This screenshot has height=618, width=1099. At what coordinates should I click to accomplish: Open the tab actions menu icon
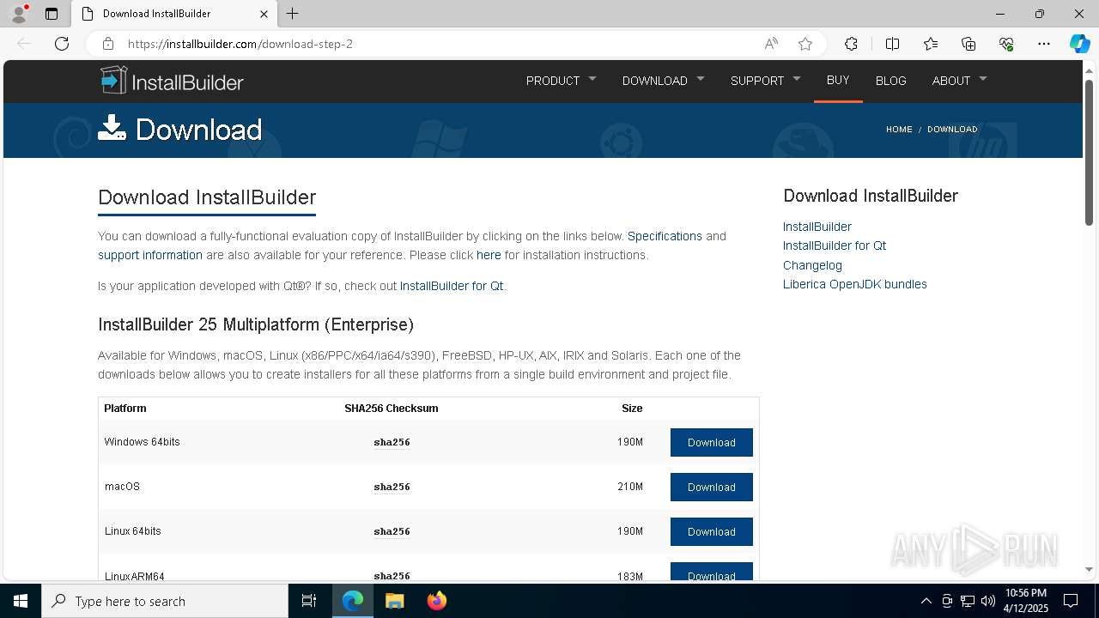coord(52,14)
